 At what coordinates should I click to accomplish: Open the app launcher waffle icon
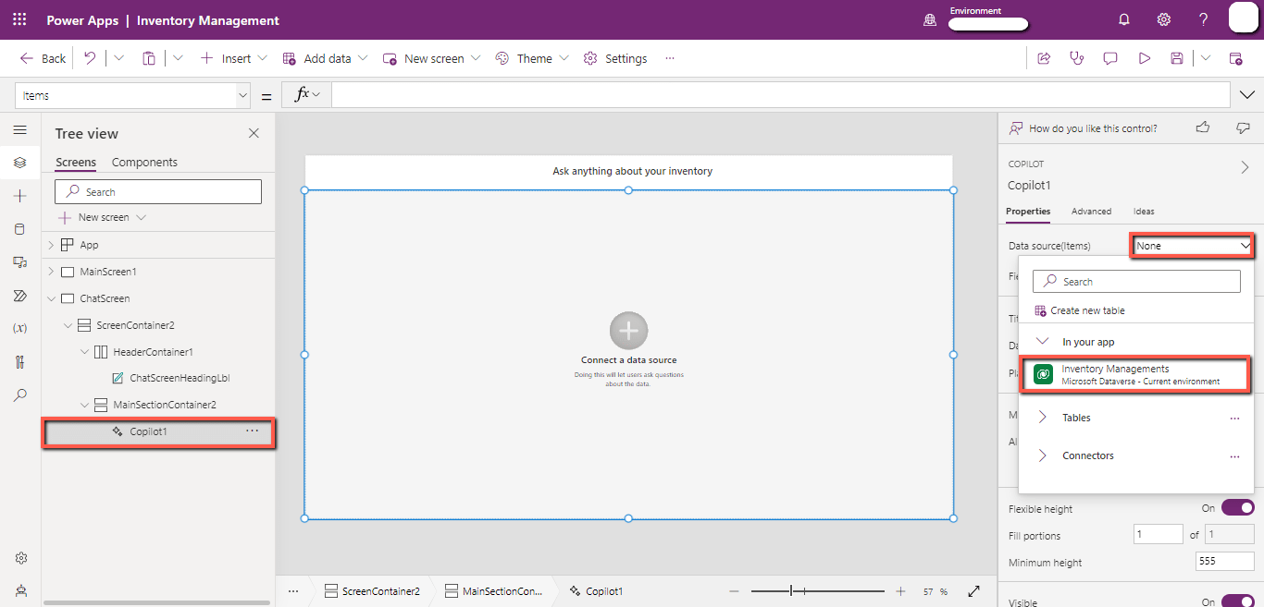coord(19,19)
